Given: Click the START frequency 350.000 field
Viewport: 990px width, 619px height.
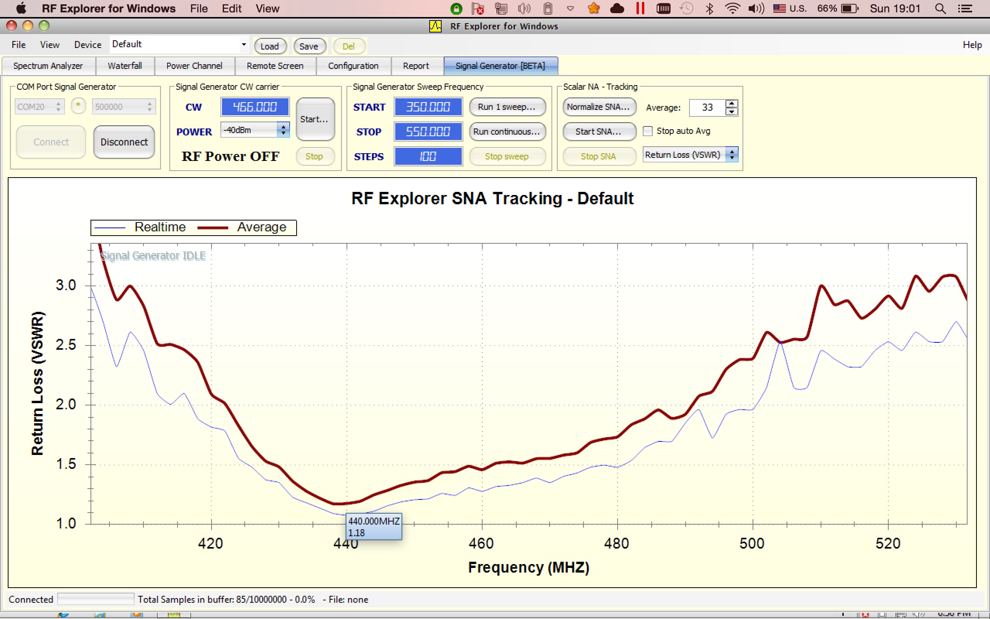Looking at the screenshot, I should pyautogui.click(x=428, y=107).
